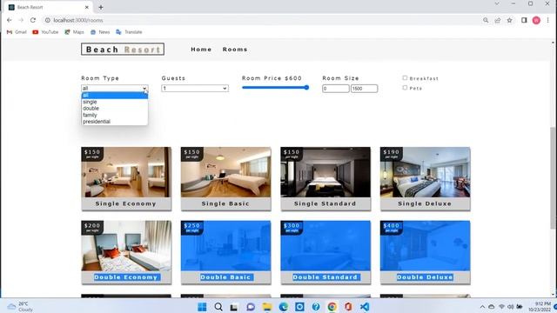Viewport: 557px width, 313px height.
Task: Choose 'family' room type option
Action: coord(114,115)
